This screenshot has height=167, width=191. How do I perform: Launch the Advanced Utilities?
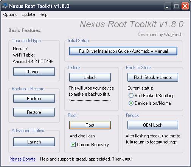click(x=34, y=142)
